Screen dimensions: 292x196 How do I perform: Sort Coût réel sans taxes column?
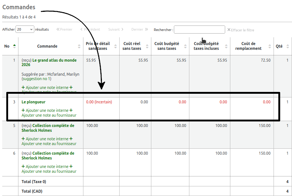[x=147, y=46]
